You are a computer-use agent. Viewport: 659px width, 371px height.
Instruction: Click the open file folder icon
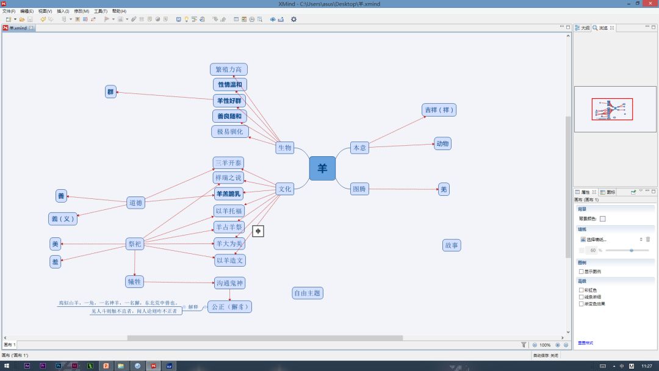[x=21, y=20]
